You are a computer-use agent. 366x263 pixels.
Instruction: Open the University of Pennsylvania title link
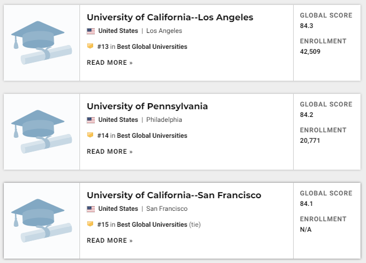[x=147, y=107]
